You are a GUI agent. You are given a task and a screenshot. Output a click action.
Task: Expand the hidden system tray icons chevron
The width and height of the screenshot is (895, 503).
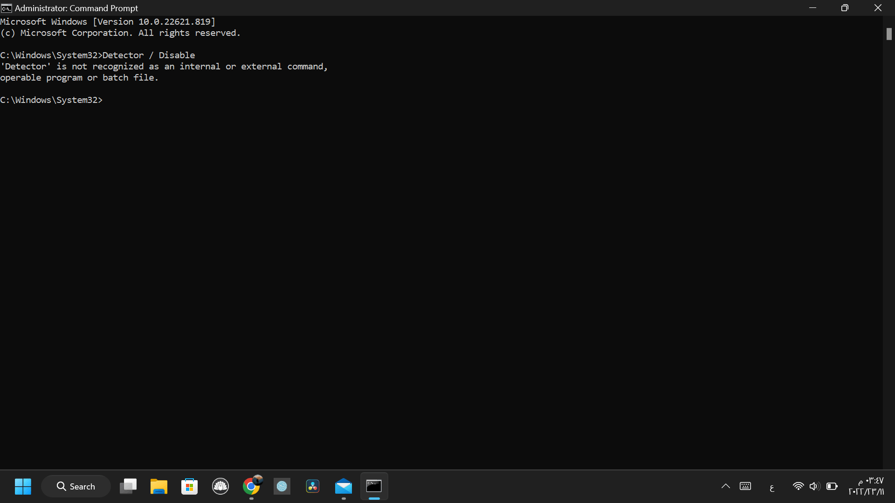pyautogui.click(x=726, y=486)
